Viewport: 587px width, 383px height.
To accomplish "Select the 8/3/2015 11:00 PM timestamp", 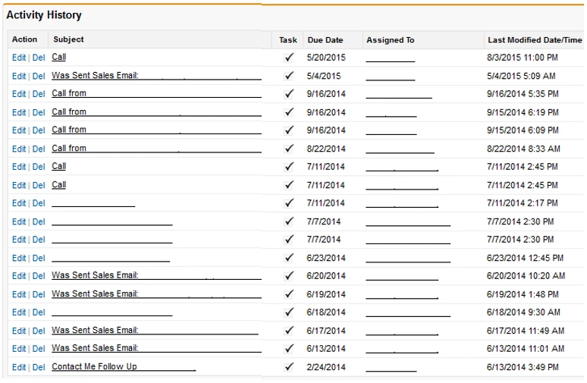I will [x=523, y=58].
